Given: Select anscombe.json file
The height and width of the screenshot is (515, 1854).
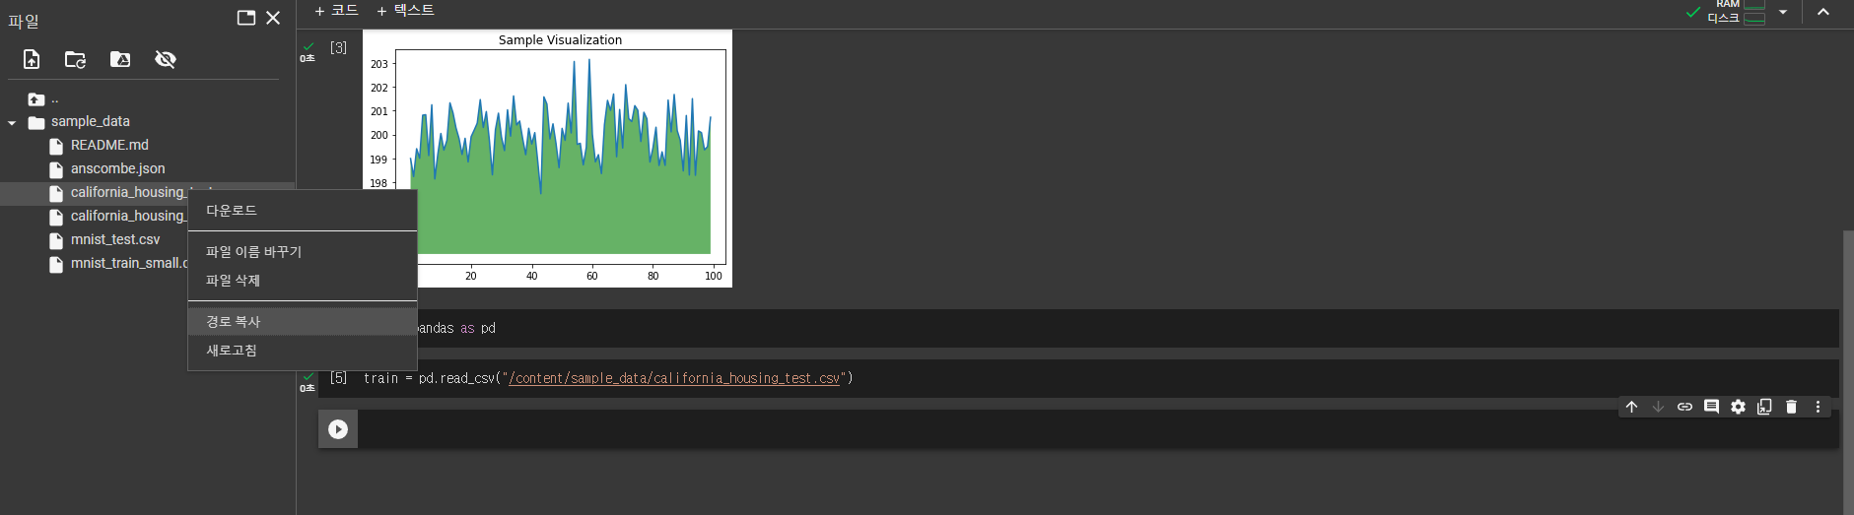Looking at the screenshot, I should 117,168.
